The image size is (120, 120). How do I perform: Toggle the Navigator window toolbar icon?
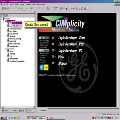click(47, 8)
